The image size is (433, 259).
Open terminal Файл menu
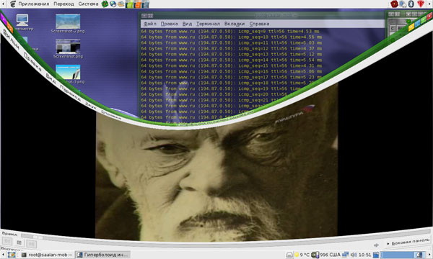click(x=150, y=24)
